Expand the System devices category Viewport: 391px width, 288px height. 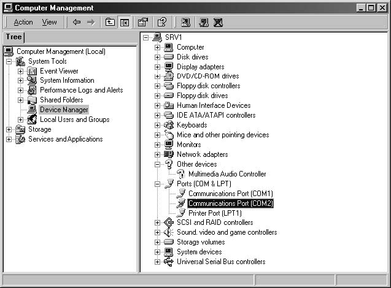(x=157, y=252)
